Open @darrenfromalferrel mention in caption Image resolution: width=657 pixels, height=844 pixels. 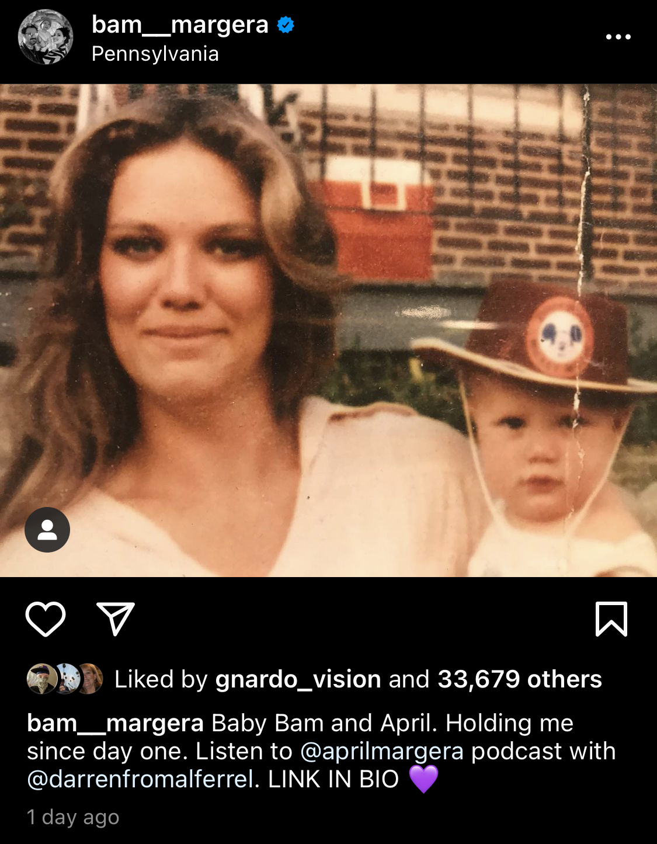click(x=141, y=779)
